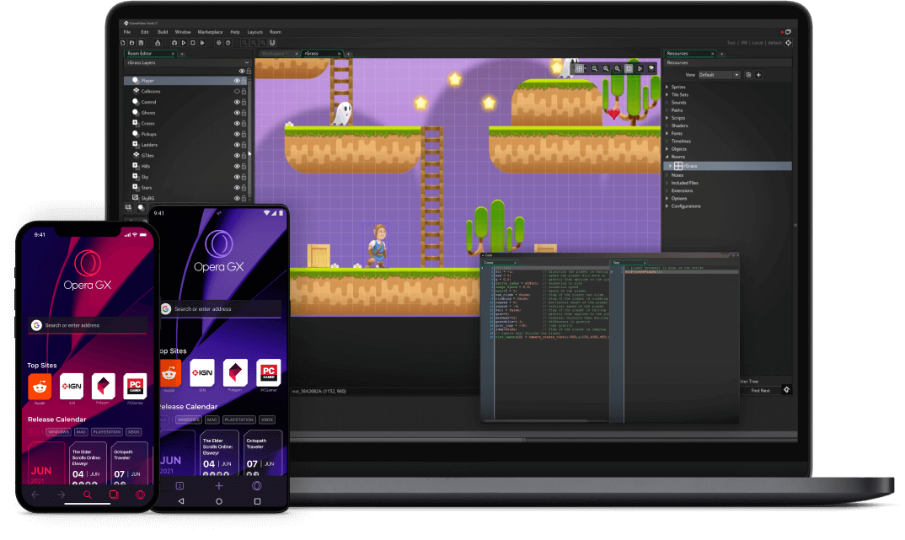Expand the Sprites section in Resources
This screenshot has width=905, height=540.
[x=667, y=87]
